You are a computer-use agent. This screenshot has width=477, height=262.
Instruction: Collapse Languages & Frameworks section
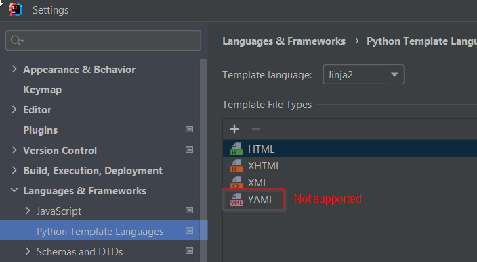pyautogui.click(x=14, y=190)
